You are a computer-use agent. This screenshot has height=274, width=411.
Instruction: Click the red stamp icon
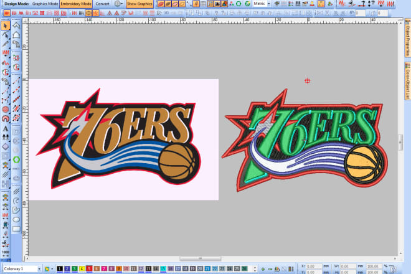312,4
